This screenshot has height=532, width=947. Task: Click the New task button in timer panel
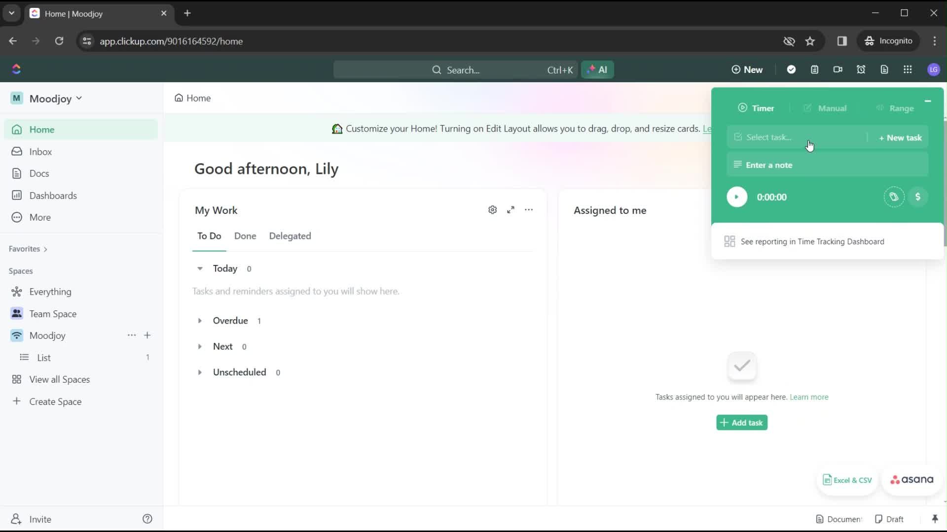pos(901,137)
